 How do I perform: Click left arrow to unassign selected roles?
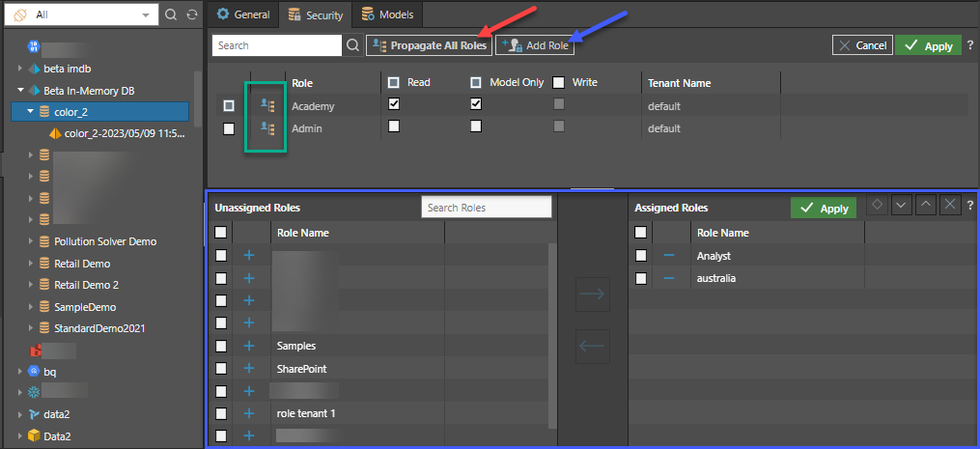(x=592, y=345)
